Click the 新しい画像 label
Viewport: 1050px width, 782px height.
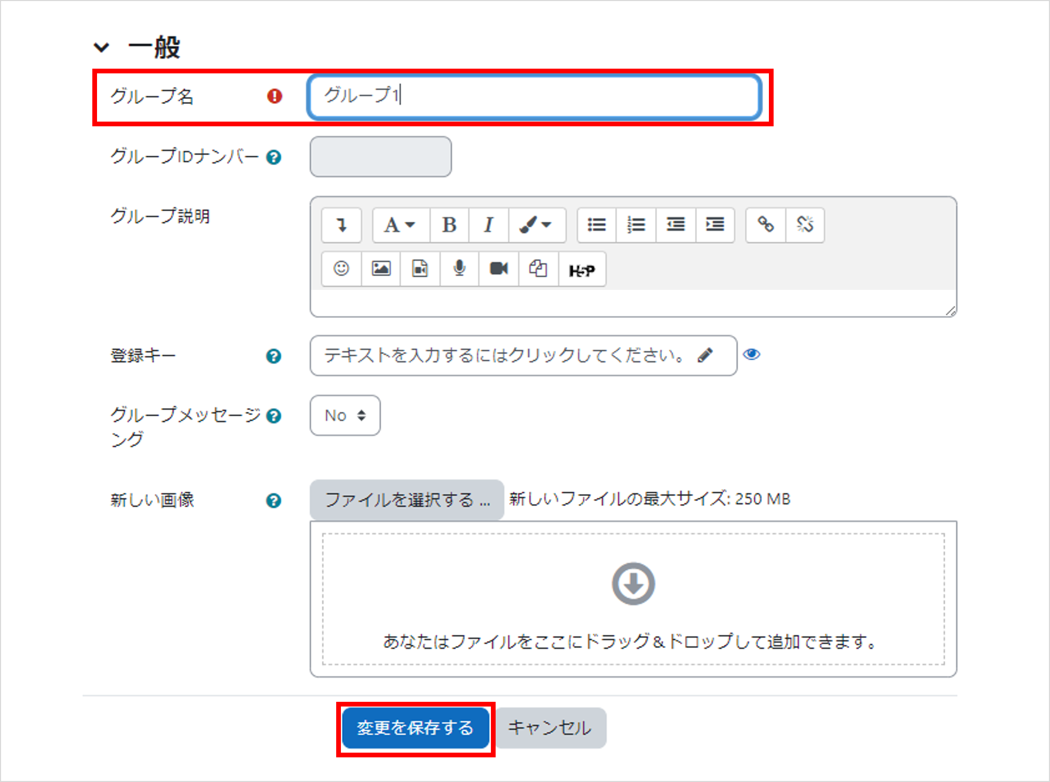(x=152, y=500)
